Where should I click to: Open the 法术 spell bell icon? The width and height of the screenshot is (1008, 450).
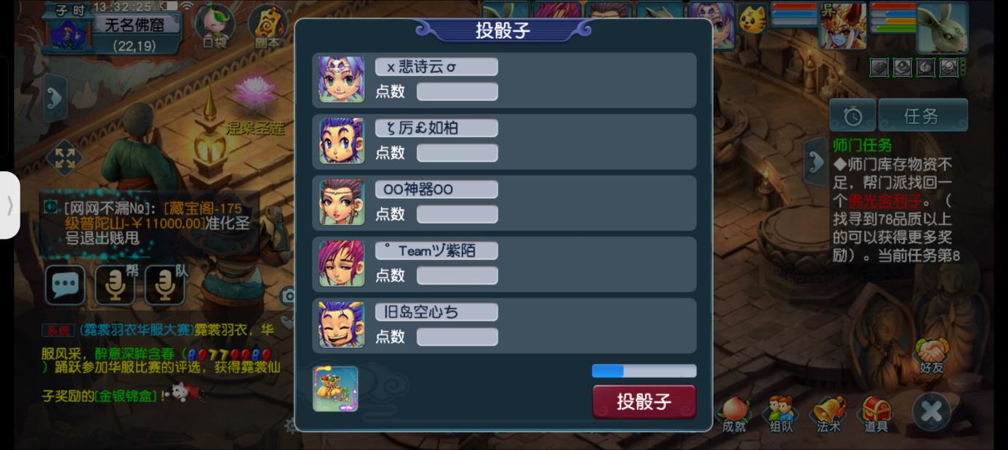pos(829,415)
